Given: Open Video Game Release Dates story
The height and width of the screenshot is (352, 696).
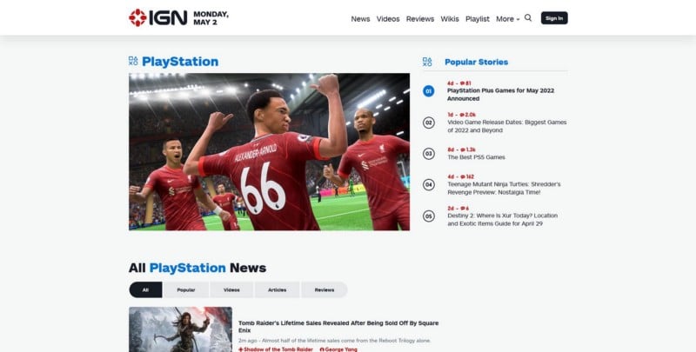Looking at the screenshot, I should point(507,126).
